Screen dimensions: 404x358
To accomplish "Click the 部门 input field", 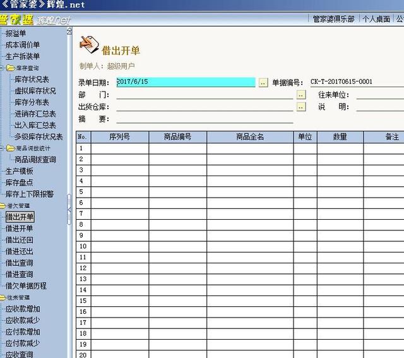I will tap(205, 95).
